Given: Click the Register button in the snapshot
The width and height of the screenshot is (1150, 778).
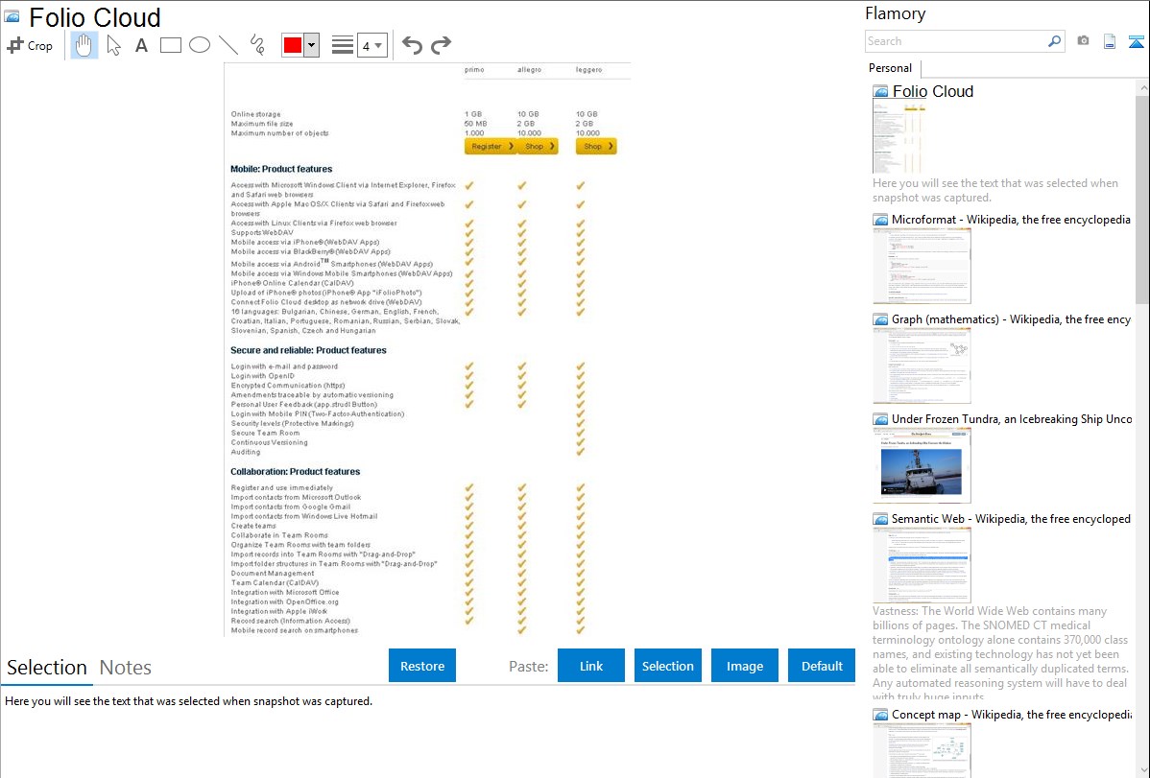Looking at the screenshot, I should tap(491, 146).
